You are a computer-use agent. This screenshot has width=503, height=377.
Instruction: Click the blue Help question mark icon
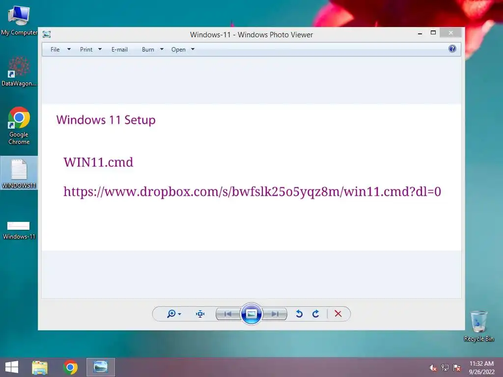coord(452,49)
